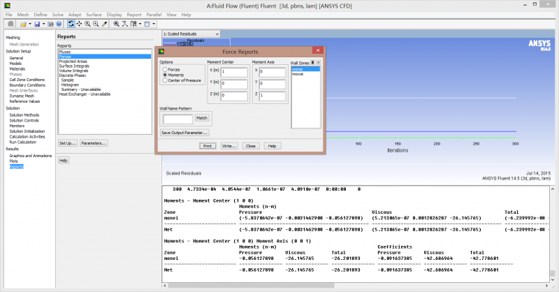
Task: Click Print in Force Reports
Action: click(x=208, y=146)
